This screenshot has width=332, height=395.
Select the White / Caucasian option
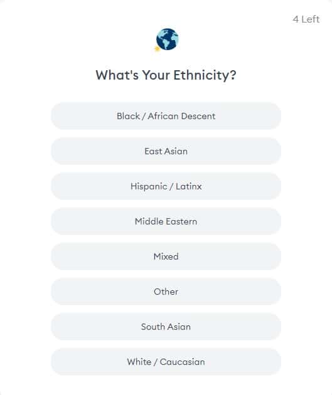tap(166, 362)
